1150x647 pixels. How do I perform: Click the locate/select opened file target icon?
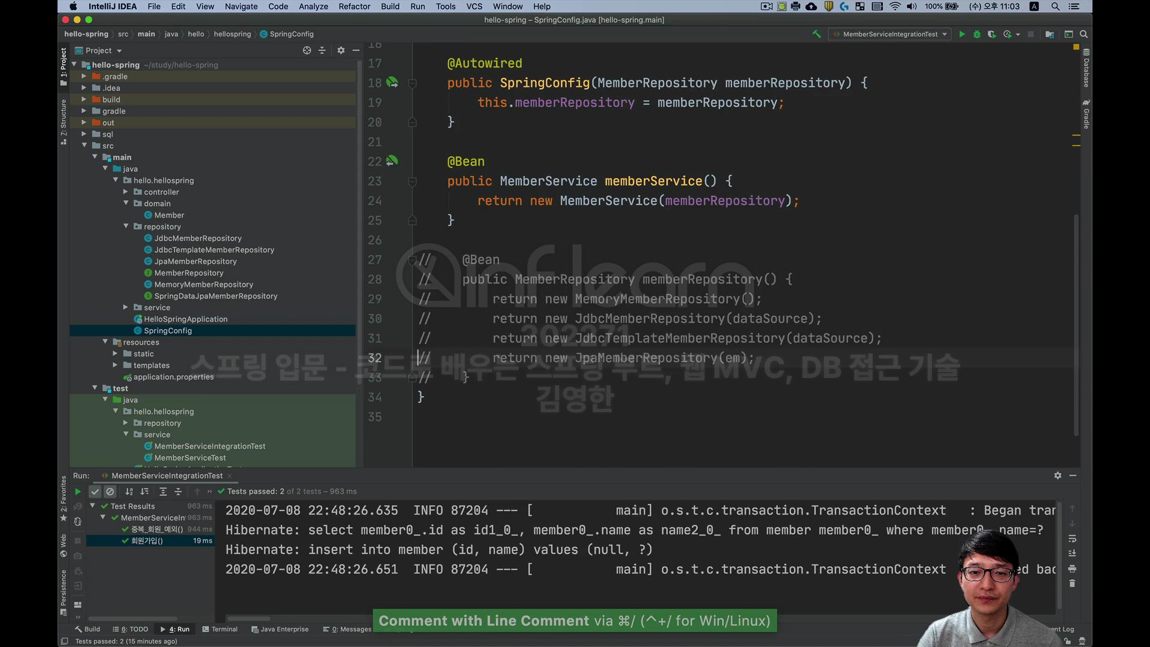pos(307,50)
